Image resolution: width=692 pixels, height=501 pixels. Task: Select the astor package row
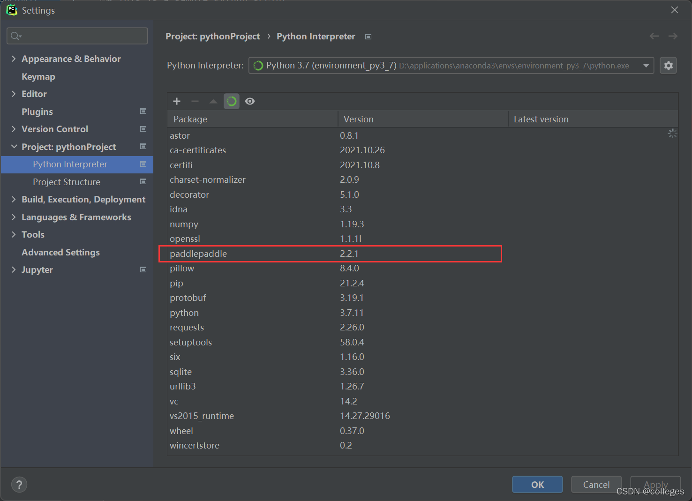click(x=422, y=135)
